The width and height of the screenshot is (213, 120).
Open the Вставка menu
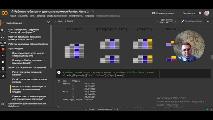(41, 16)
